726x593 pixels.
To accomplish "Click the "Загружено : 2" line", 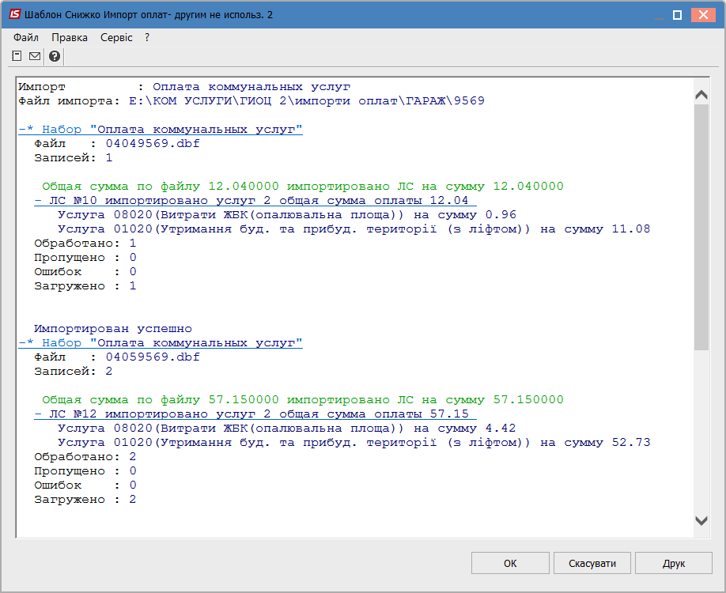I will (85, 499).
